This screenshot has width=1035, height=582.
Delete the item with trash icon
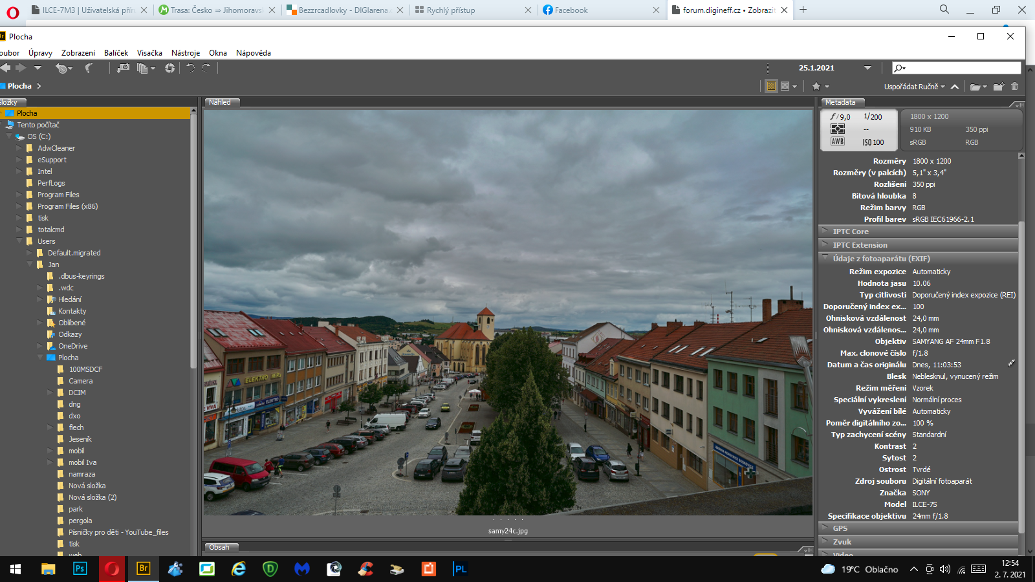[x=1014, y=87]
